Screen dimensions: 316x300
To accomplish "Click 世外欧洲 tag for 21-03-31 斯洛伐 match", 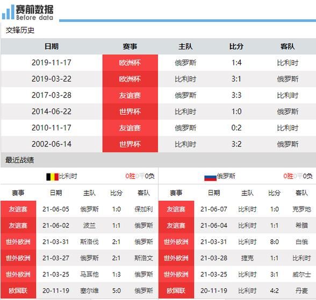I will [x=18, y=242].
